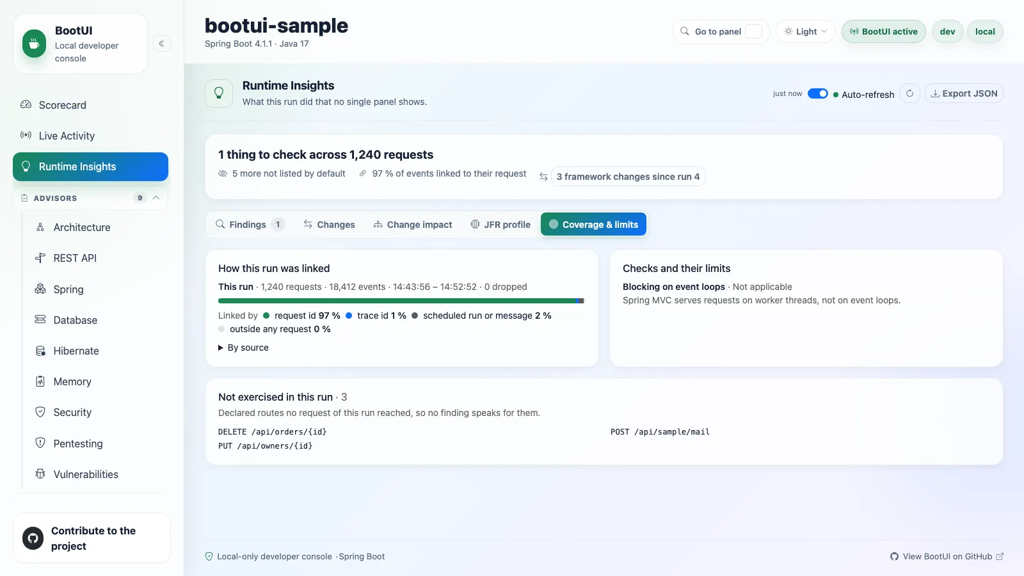
Task: Click the DELETE /api/orders/{id} route
Action: click(272, 432)
